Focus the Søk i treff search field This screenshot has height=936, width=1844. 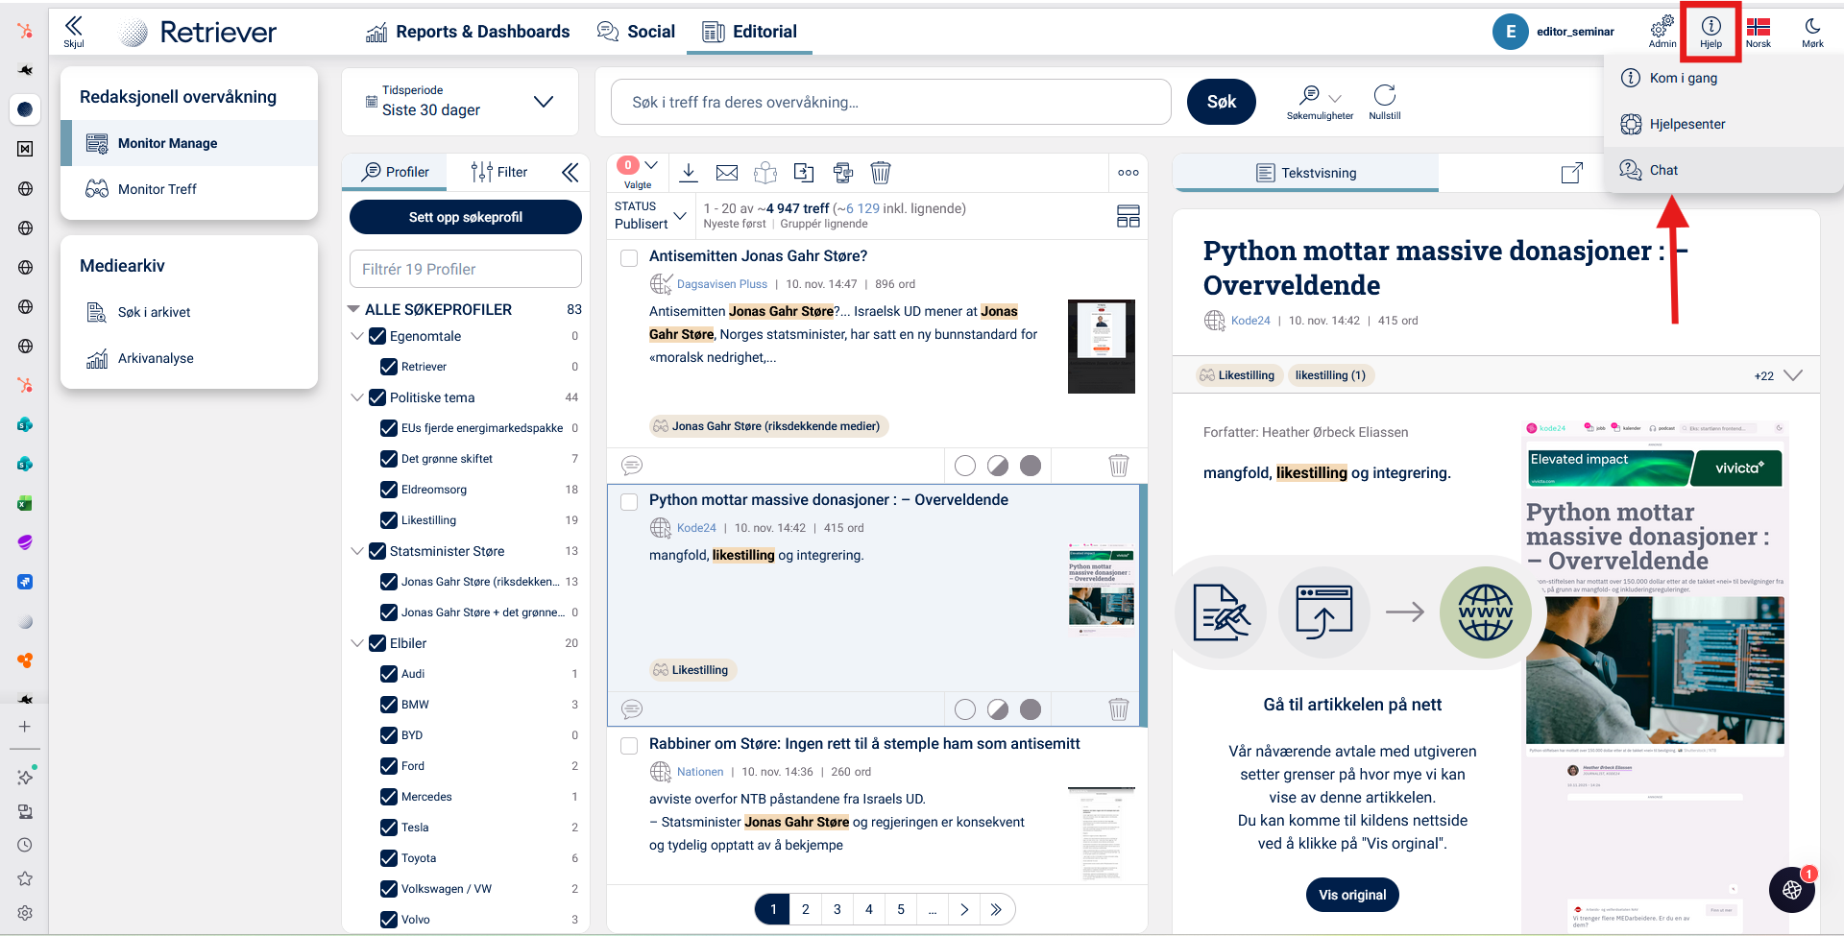(891, 102)
